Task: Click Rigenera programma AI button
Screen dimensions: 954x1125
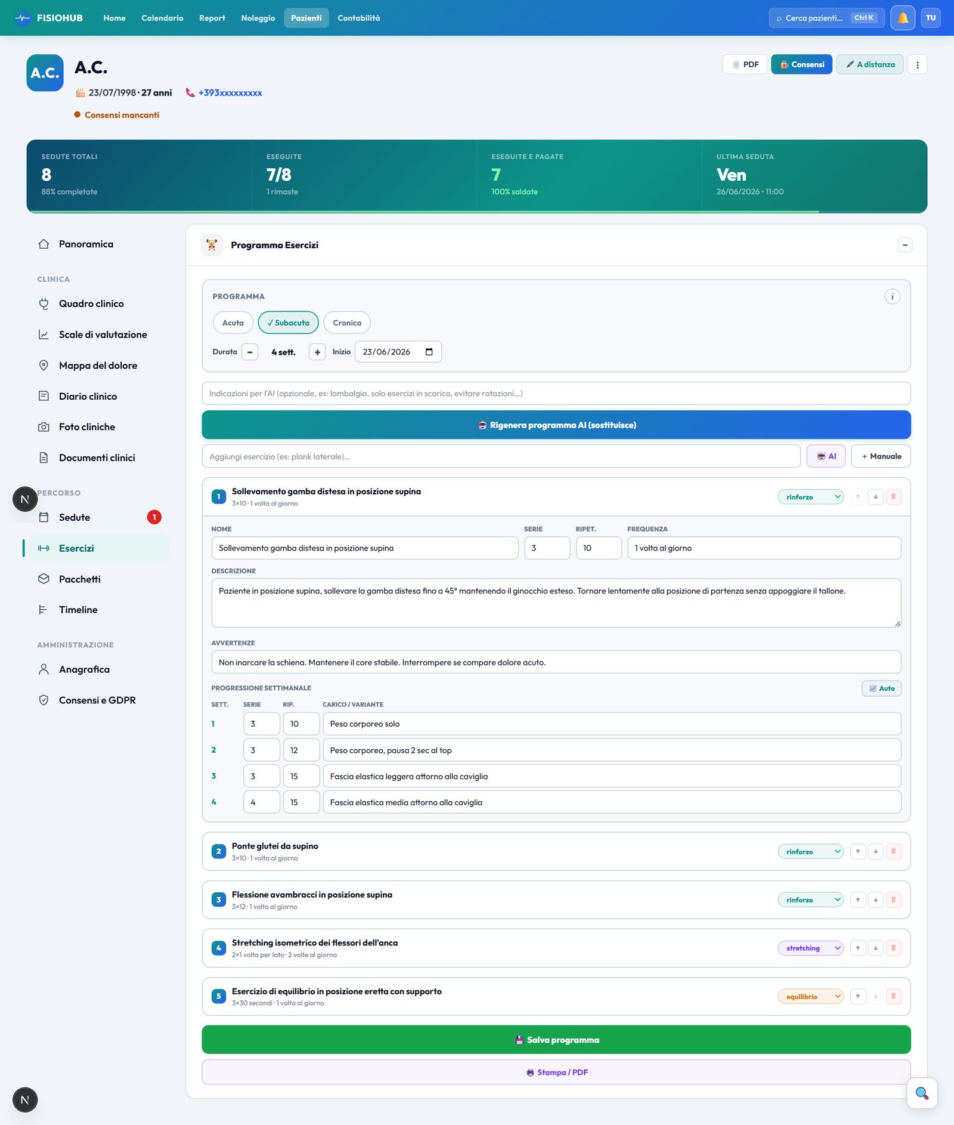Action: point(556,425)
